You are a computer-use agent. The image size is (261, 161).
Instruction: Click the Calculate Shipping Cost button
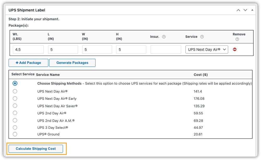(x=36, y=149)
